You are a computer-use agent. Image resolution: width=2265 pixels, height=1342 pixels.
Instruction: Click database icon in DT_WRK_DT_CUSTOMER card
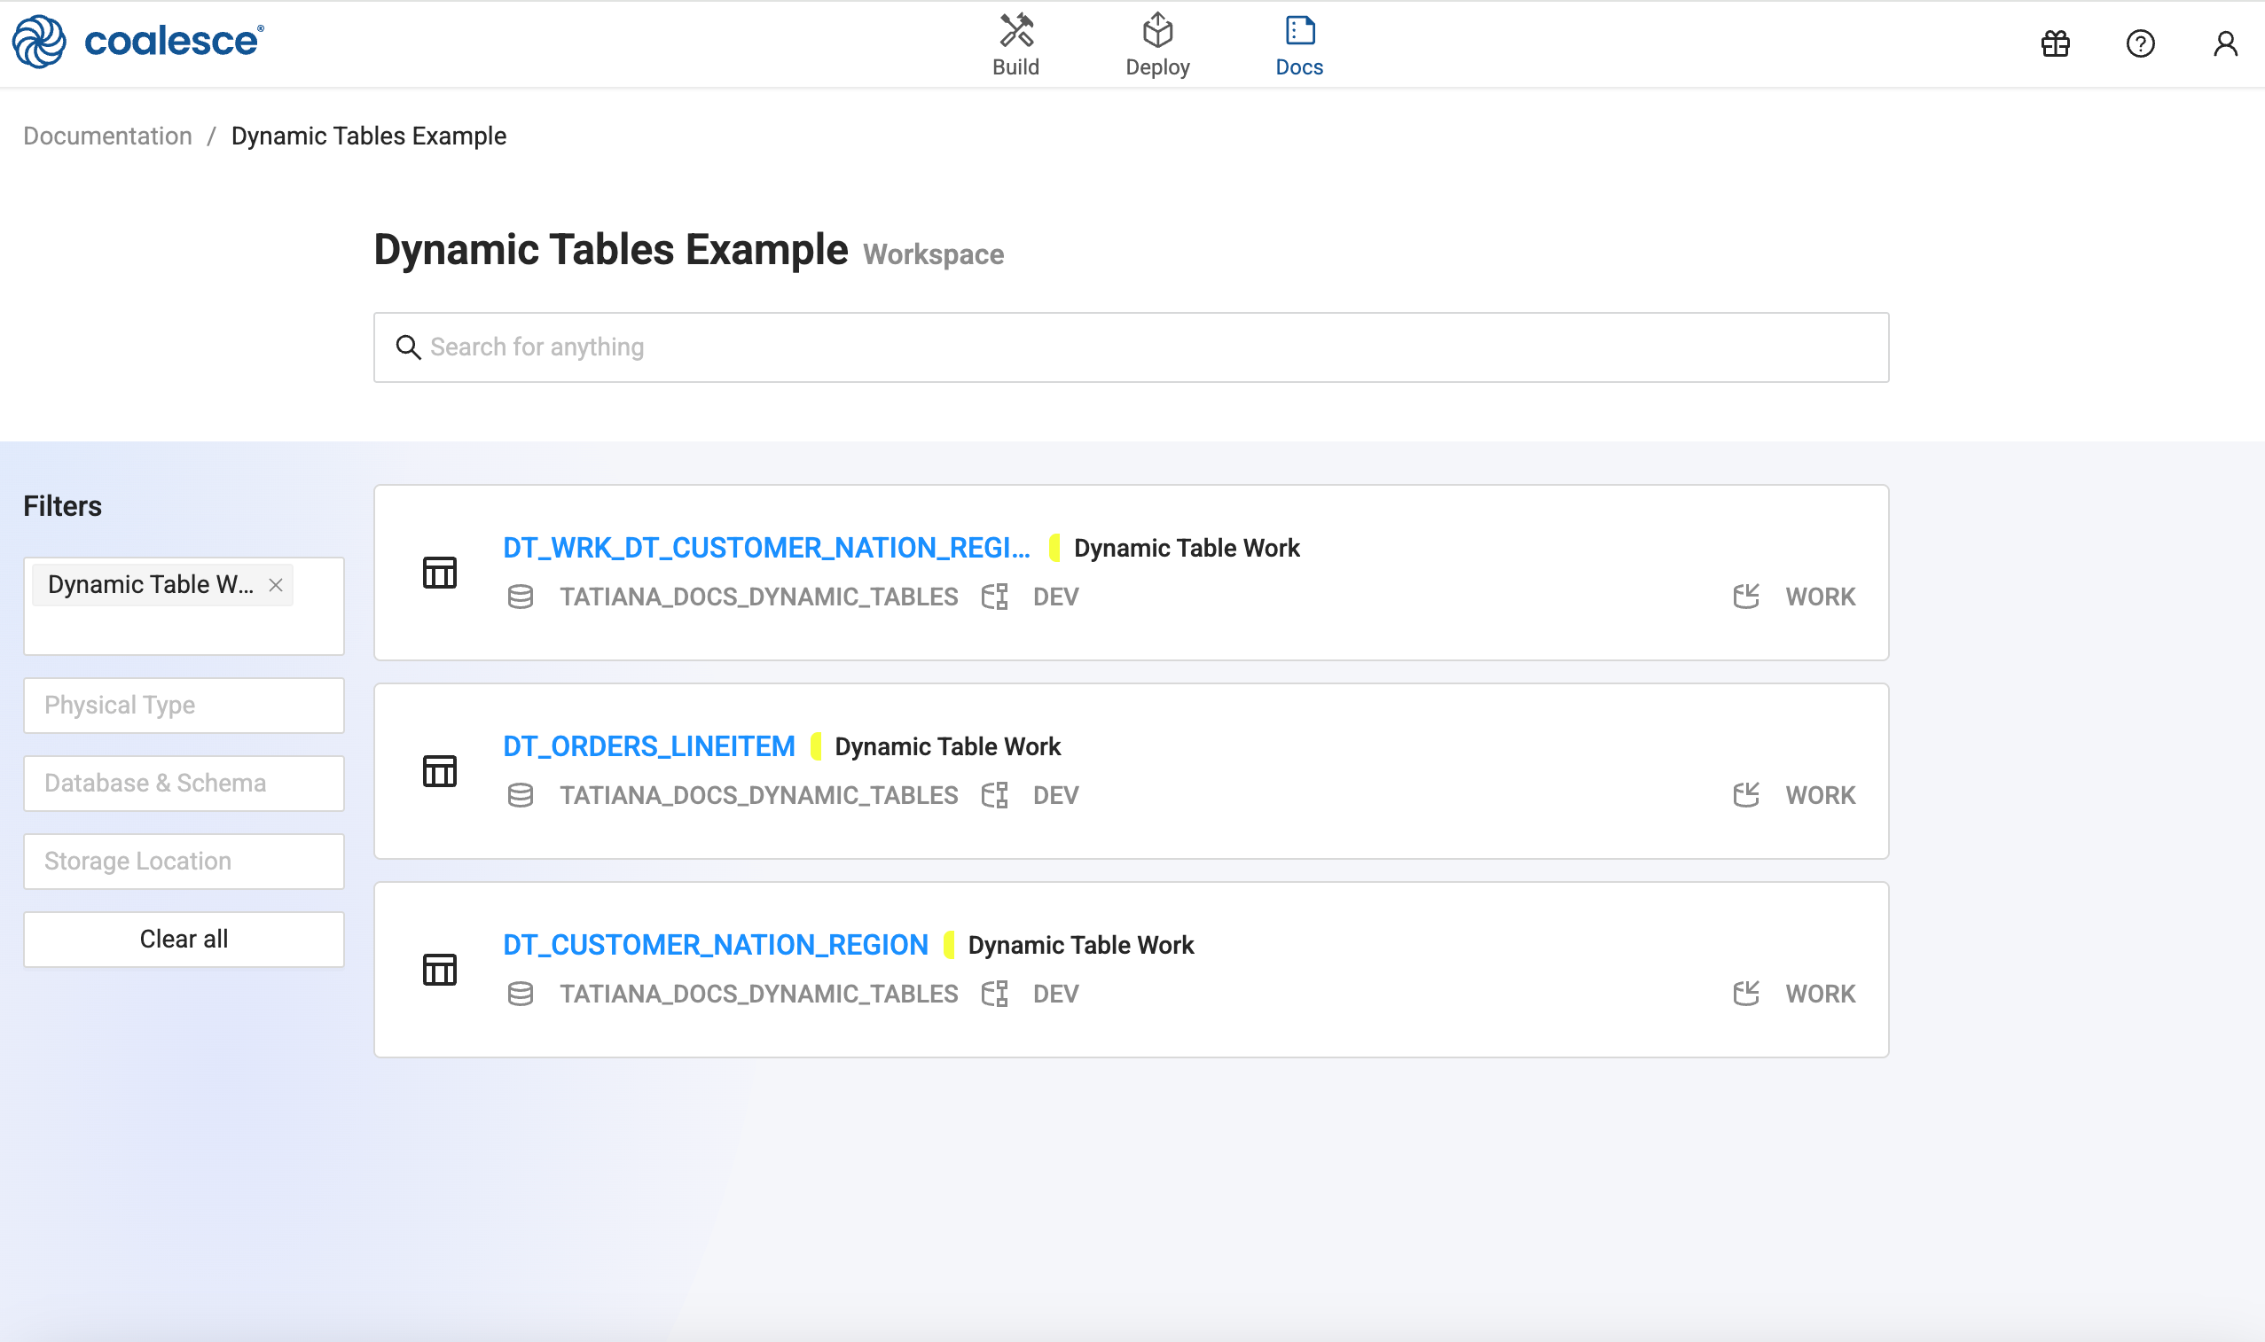click(x=520, y=597)
